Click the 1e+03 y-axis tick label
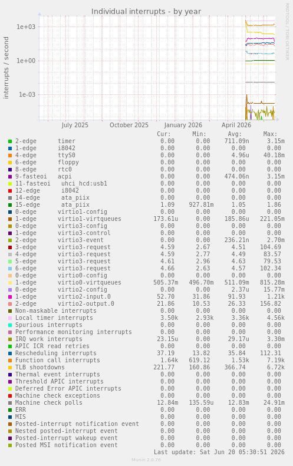 coord(26,27)
